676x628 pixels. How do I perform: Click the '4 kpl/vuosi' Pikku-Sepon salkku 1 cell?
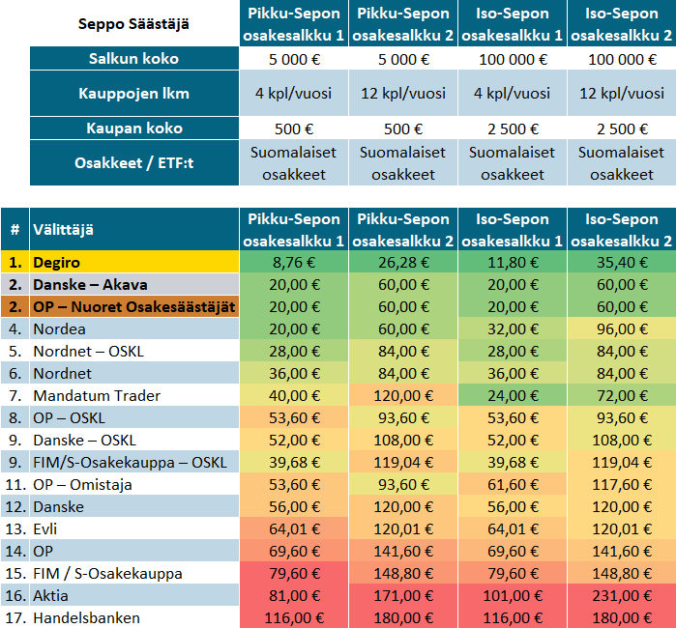coord(294,94)
